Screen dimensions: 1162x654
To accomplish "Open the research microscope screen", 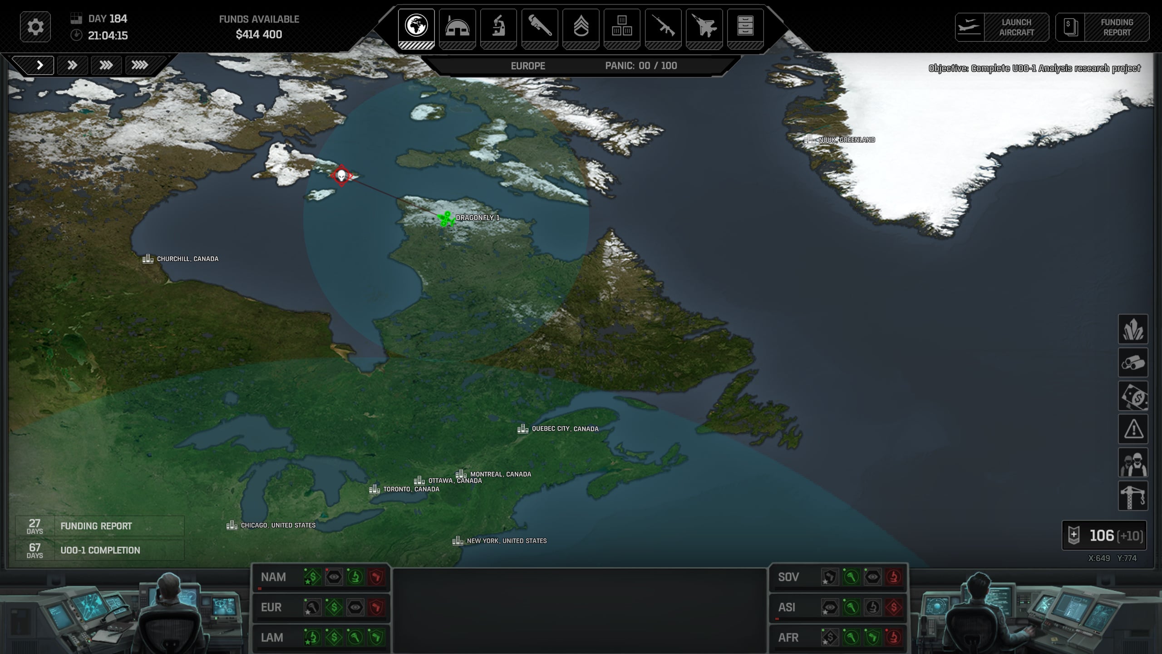I will coord(498,26).
